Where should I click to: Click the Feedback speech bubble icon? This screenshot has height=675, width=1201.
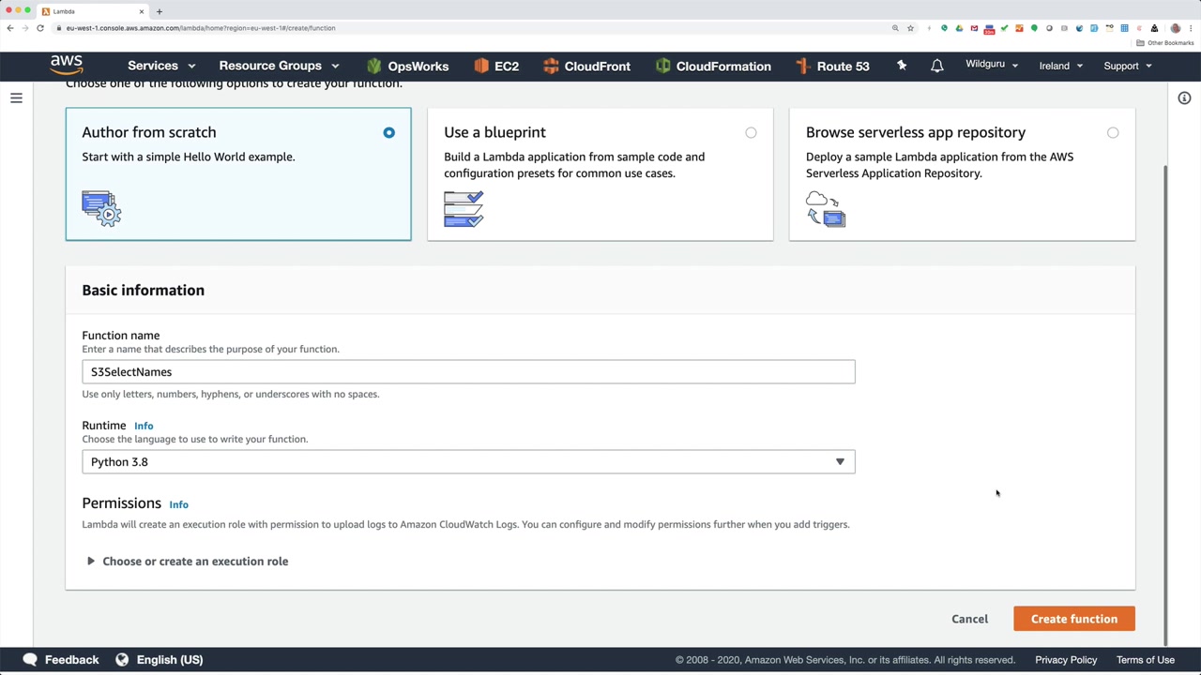pyautogui.click(x=30, y=659)
